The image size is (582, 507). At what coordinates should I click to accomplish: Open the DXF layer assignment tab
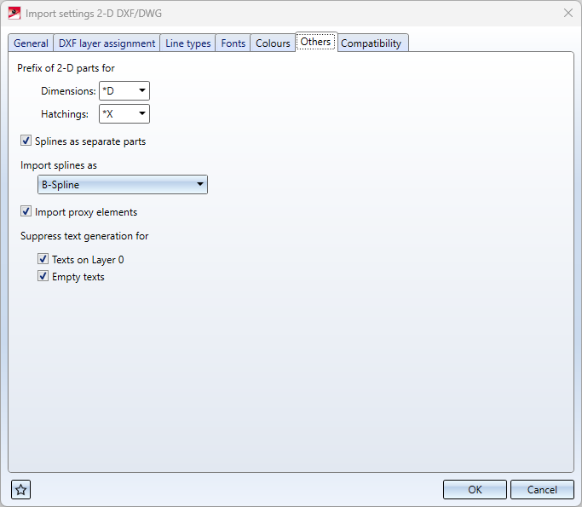click(107, 43)
